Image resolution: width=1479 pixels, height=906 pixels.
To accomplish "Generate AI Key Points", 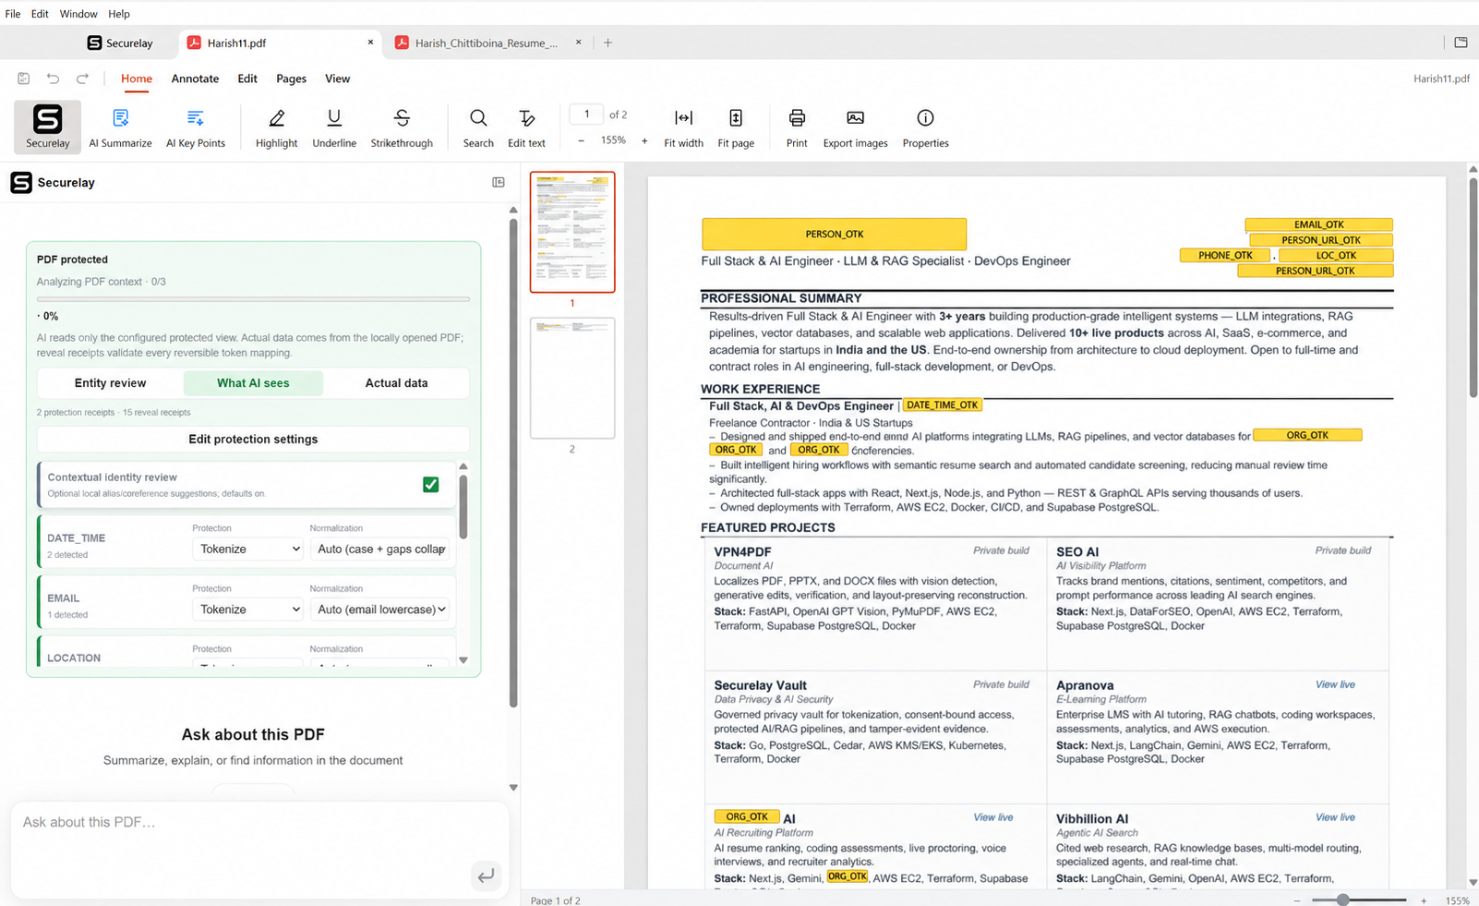I will pyautogui.click(x=196, y=127).
